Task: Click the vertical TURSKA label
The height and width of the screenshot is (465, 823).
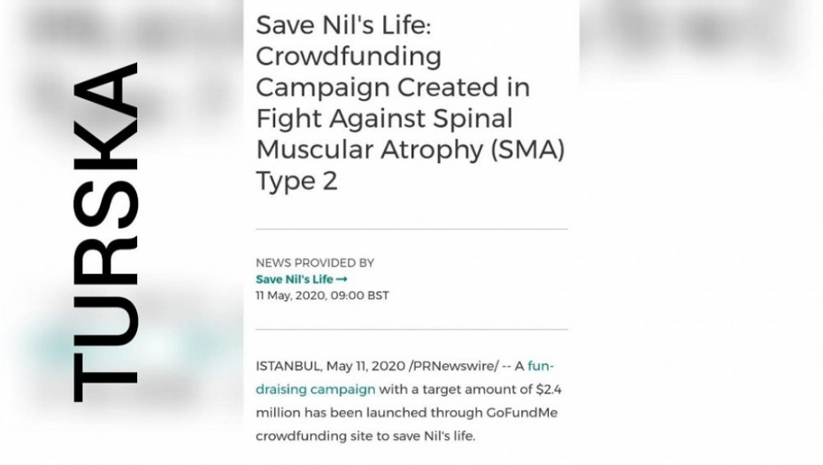Action: [x=104, y=232]
